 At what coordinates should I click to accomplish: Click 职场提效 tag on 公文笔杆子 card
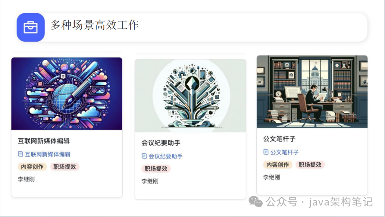(x=310, y=165)
